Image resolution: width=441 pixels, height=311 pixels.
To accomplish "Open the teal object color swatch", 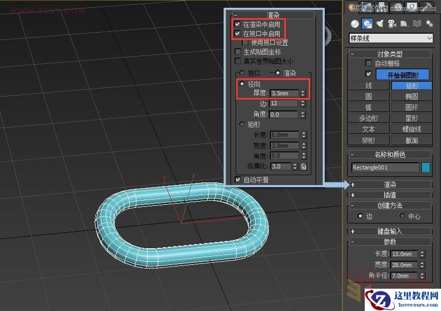I will [x=425, y=167].
